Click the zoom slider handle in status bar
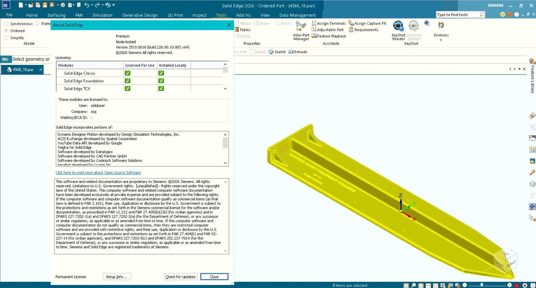 (x=482, y=285)
